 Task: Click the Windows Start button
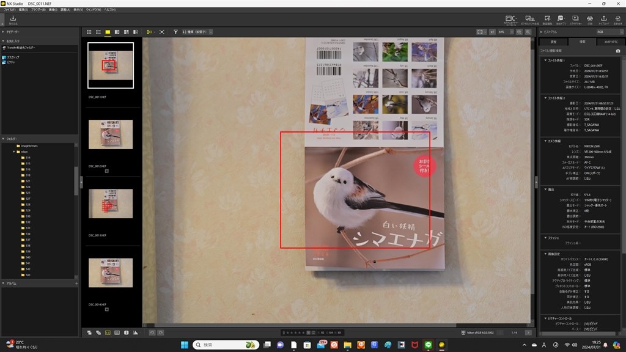tap(185, 345)
